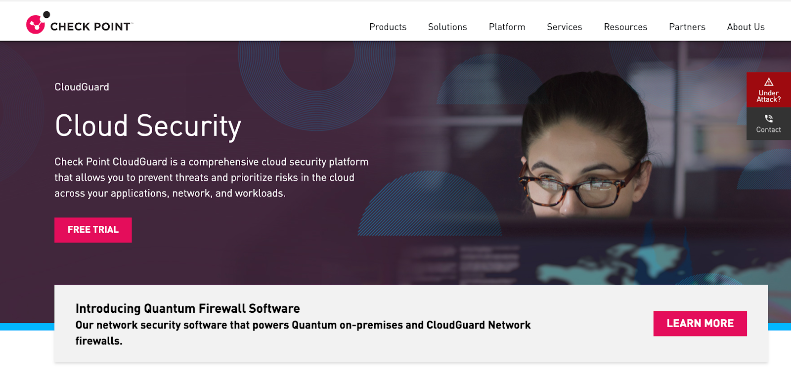The height and width of the screenshot is (378, 791).
Task: Click the FREE TRIAL button
Action: tap(93, 230)
